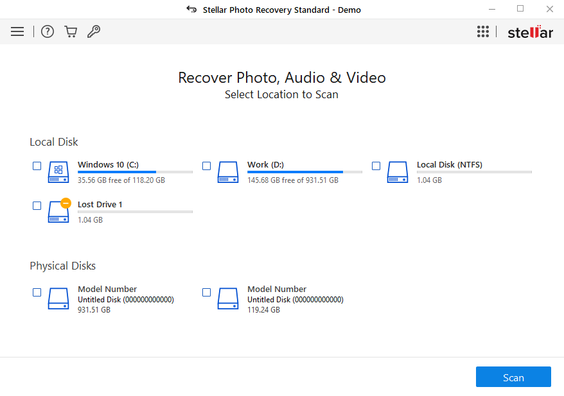Check the first physical disk checkbox

point(37,292)
